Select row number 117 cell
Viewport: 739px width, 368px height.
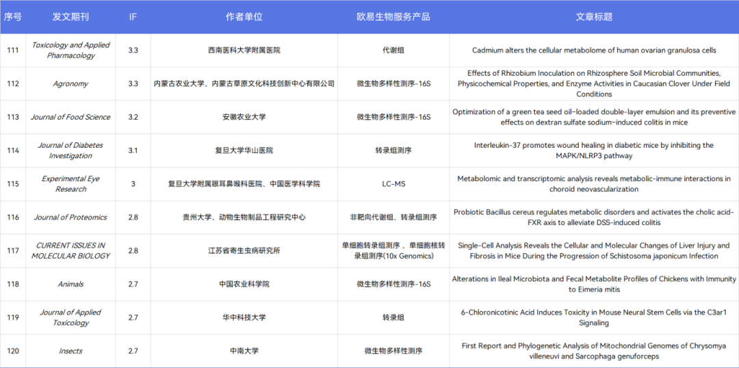(x=13, y=251)
